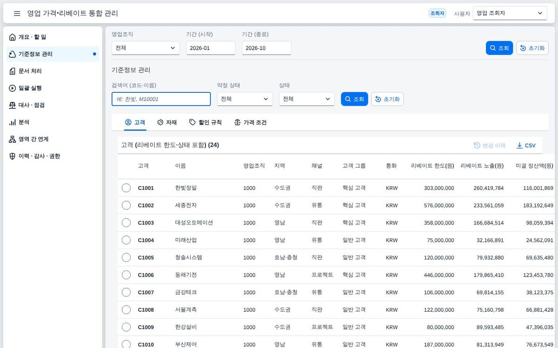Image resolution: width=558 pixels, height=348 pixels.
Task: Expand the 약정 상태 dropdown
Action: pyautogui.click(x=245, y=99)
